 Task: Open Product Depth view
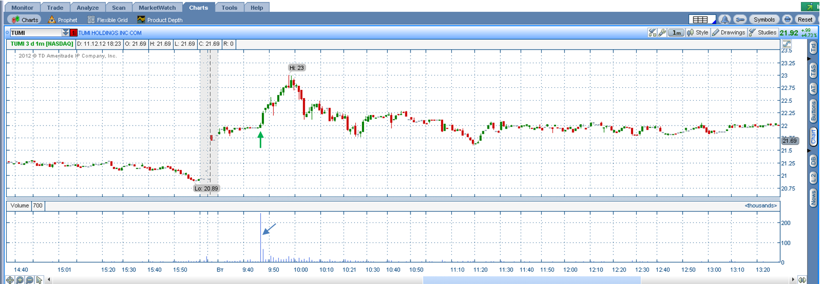click(x=160, y=20)
